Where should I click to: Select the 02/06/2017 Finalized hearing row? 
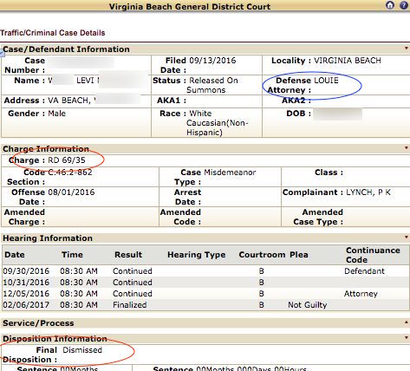pyautogui.click(x=205, y=305)
